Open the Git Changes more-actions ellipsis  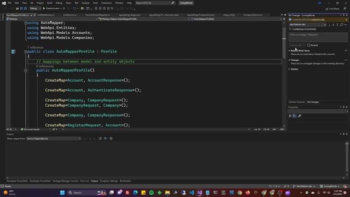tap(346, 25)
